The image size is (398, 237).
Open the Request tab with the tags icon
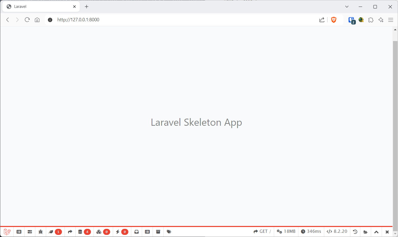[169, 232]
